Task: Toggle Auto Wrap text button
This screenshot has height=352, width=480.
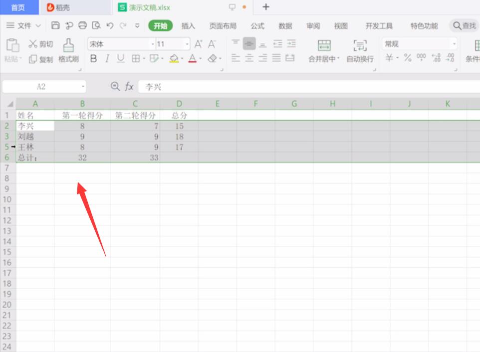Action: (360, 51)
